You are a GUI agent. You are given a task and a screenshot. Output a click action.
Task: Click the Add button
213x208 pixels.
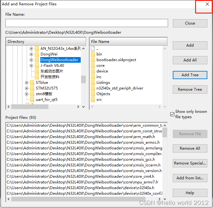click(190, 45)
